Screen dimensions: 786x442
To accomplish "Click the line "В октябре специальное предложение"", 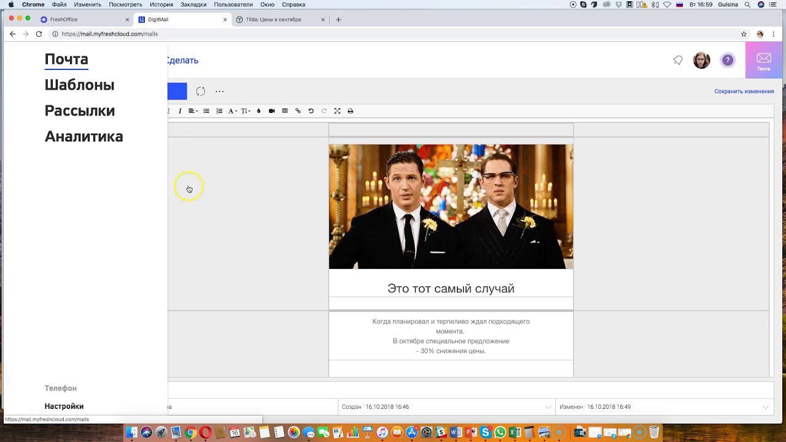I will pyautogui.click(x=451, y=341).
